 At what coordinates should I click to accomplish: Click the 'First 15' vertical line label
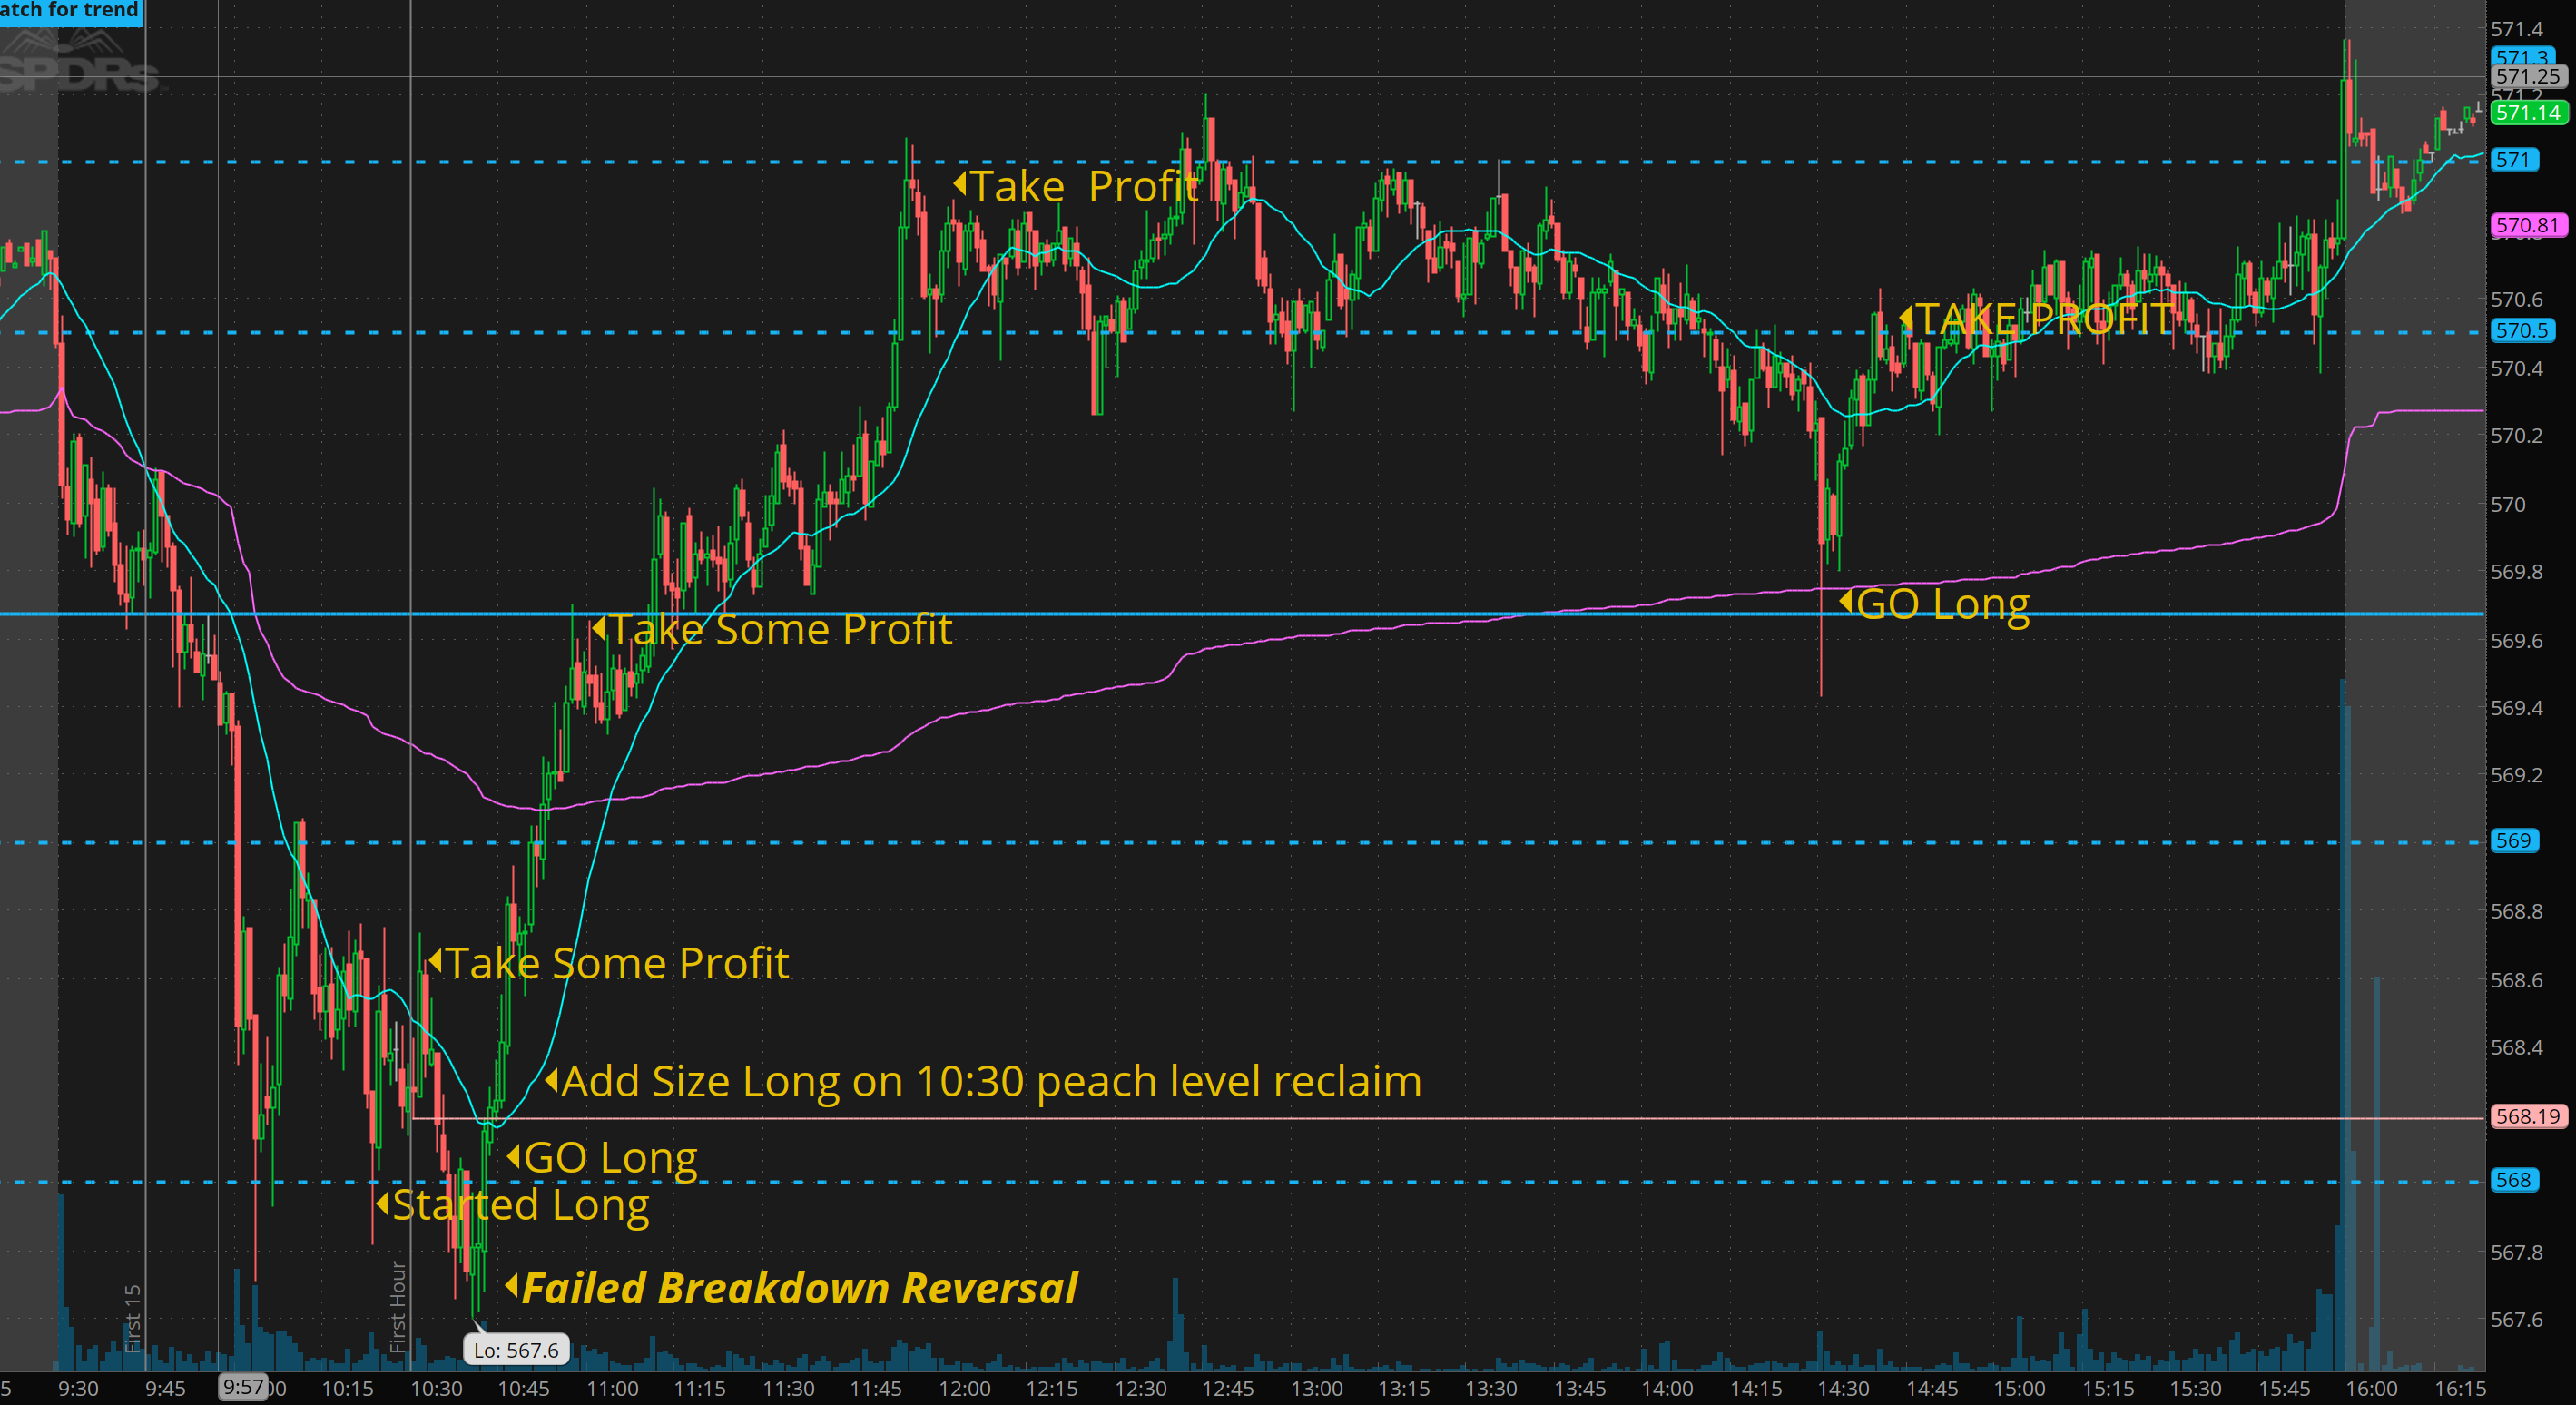coord(132,1318)
